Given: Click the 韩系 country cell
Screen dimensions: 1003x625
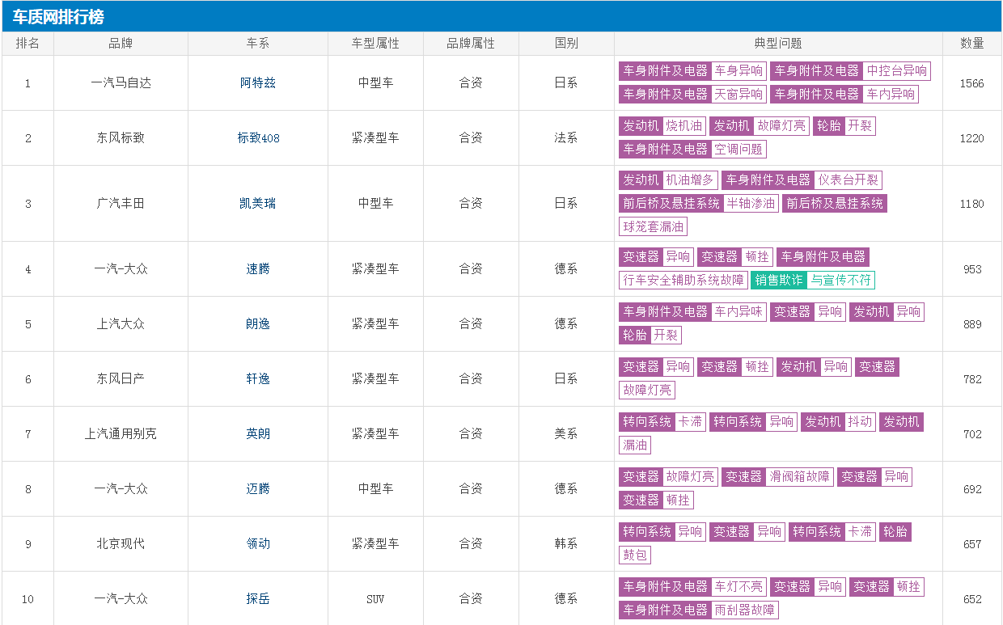Looking at the screenshot, I should click(x=566, y=543).
